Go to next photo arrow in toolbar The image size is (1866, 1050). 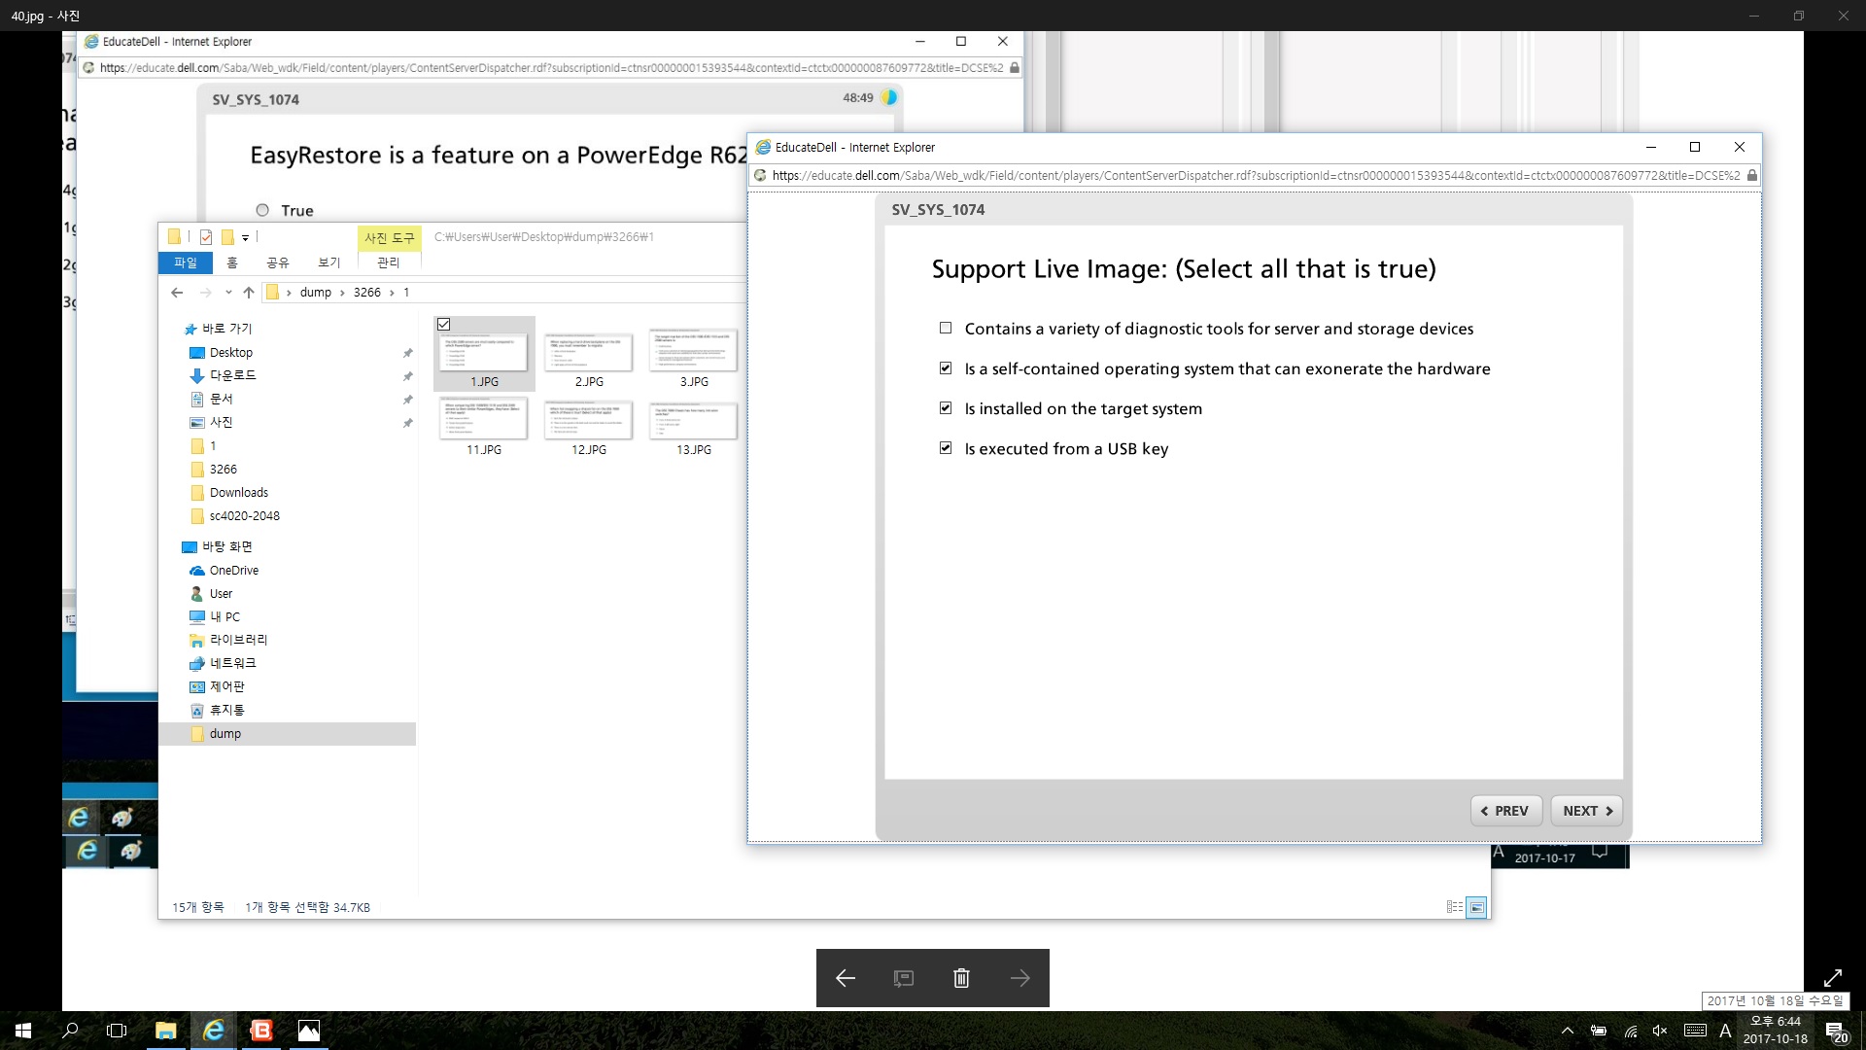(1019, 978)
